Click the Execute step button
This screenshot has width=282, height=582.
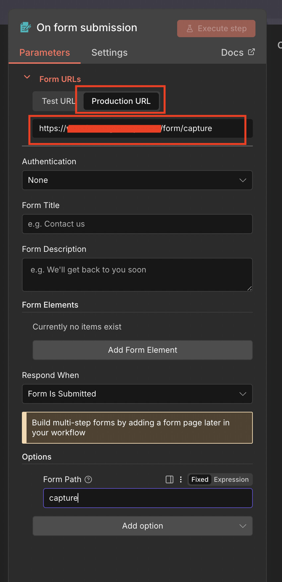click(x=216, y=29)
